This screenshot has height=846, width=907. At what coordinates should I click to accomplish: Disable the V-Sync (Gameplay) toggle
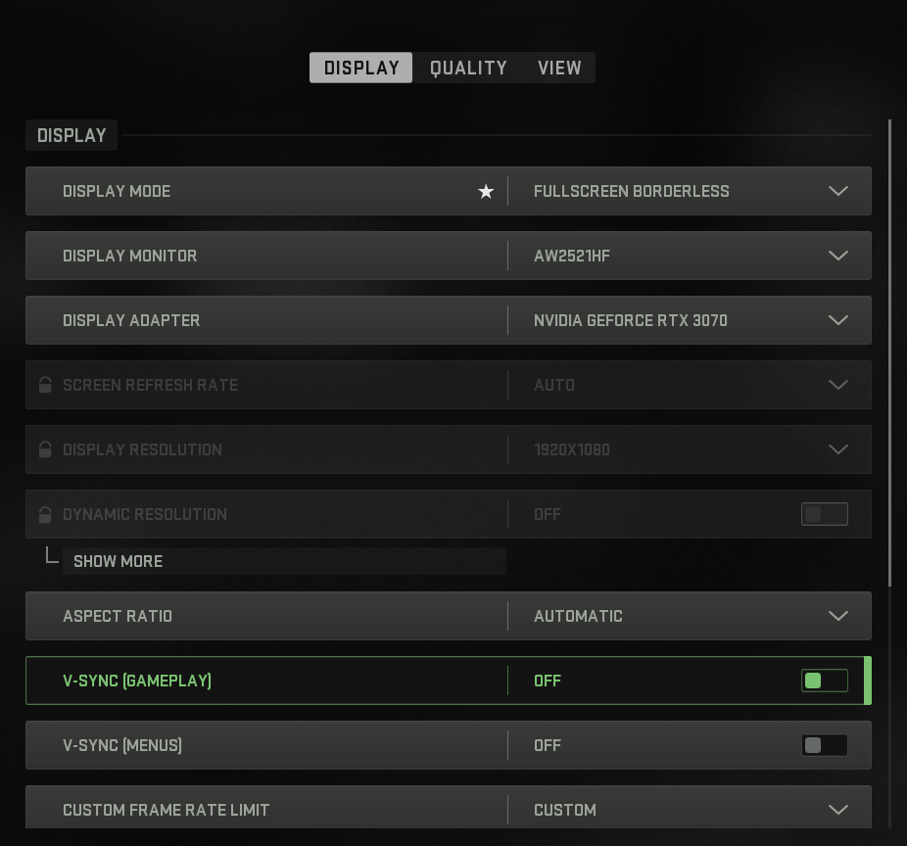[825, 681]
